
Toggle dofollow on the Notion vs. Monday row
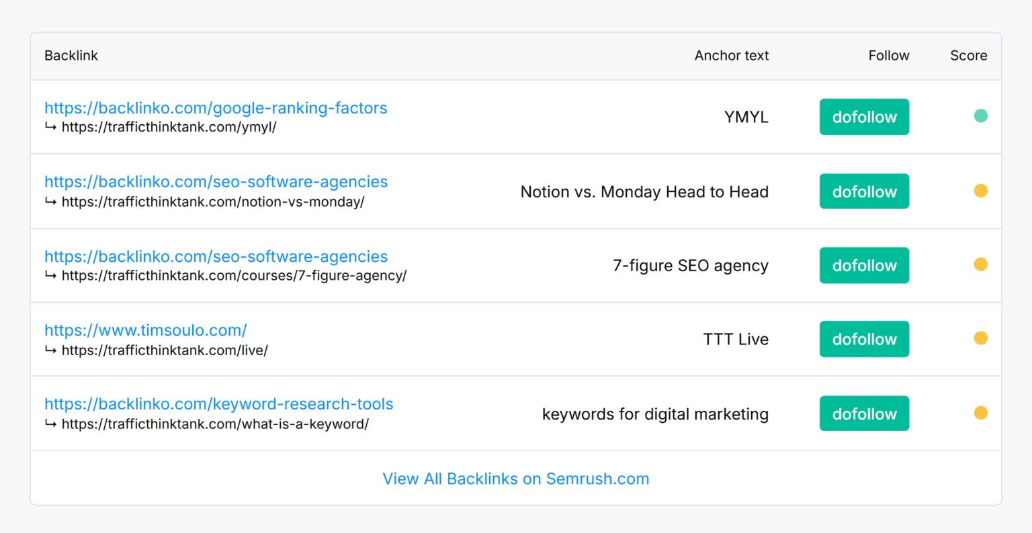(x=864, y=191)
